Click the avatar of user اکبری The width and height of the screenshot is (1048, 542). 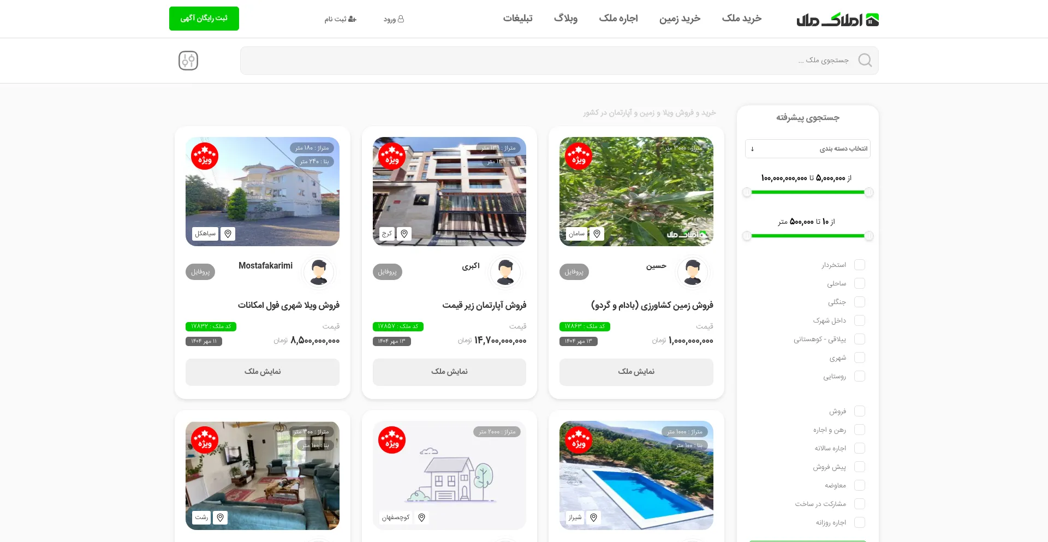[505, 272]
